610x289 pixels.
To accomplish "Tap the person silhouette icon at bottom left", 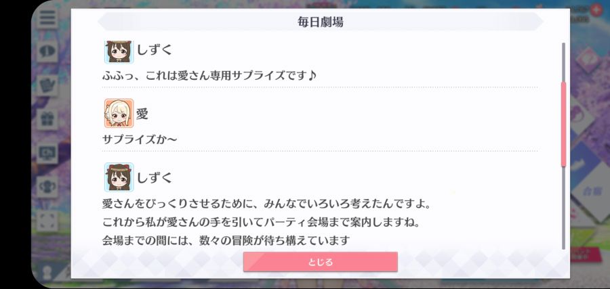I will tap(47, 272).
